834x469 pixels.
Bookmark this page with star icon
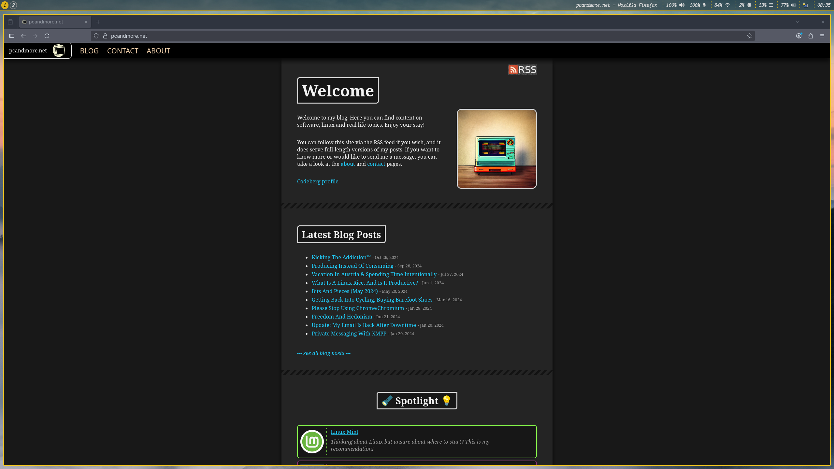[x=749, y=36]
